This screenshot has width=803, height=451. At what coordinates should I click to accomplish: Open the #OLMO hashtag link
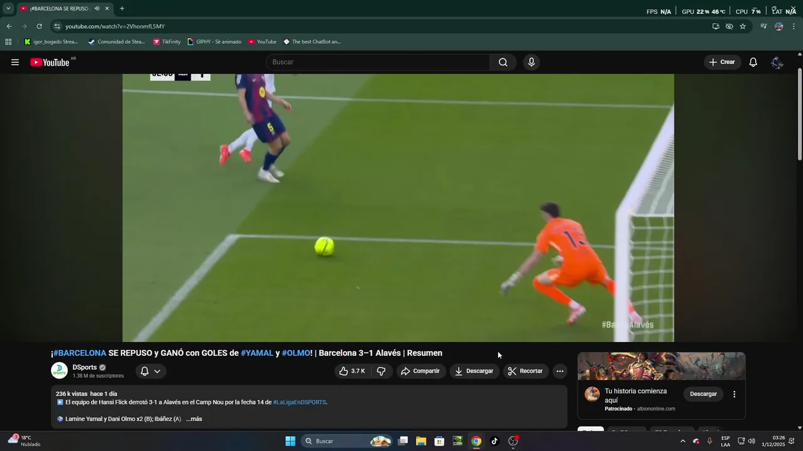coord(296,353)
